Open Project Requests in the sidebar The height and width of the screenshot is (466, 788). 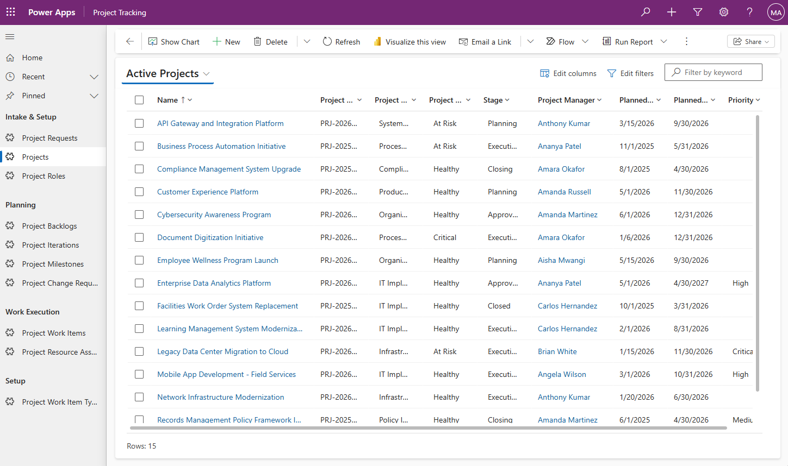point(53,138)
